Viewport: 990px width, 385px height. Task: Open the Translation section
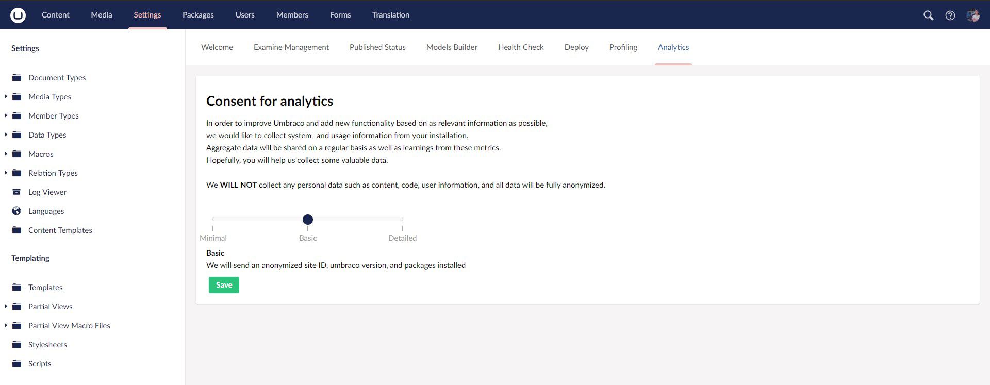(x=391, y=15)
